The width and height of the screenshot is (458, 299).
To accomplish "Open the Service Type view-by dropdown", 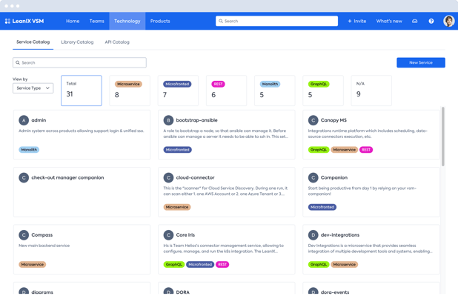I will 33,88.
